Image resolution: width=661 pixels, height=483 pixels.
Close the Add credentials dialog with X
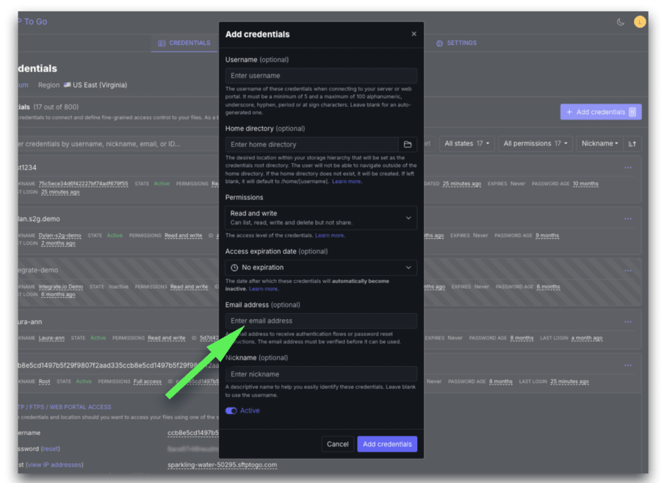point(413,34)
